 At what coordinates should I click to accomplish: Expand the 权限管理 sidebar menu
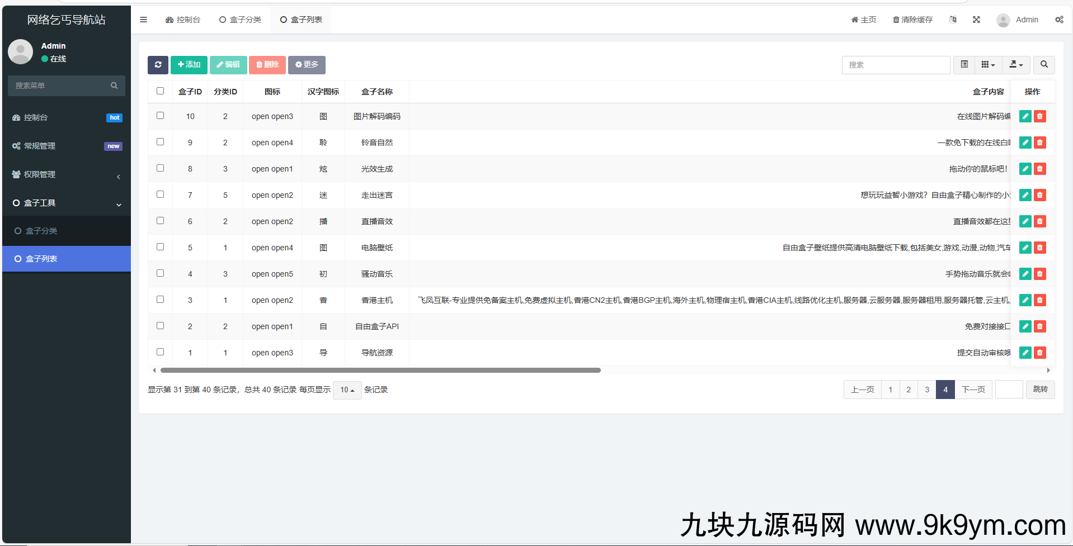tap(67, 174)
